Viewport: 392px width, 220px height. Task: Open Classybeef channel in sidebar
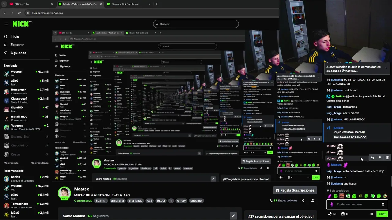click(x=26, y=101)
